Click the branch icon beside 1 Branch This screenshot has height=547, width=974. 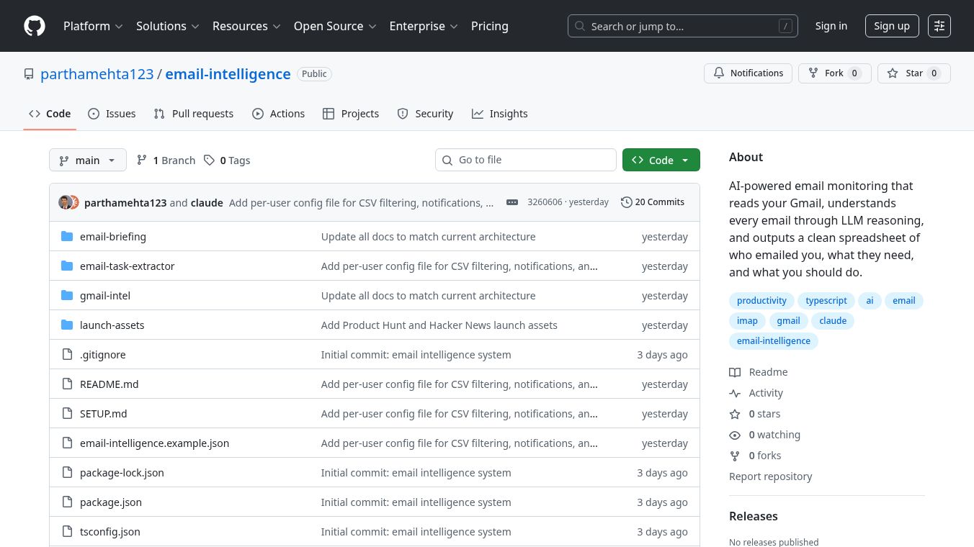(142, 160)
